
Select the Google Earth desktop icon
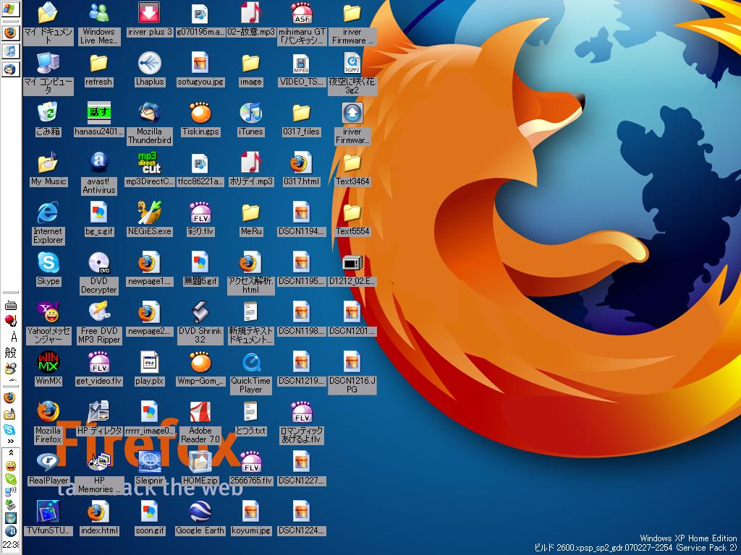tap(200, 517)
